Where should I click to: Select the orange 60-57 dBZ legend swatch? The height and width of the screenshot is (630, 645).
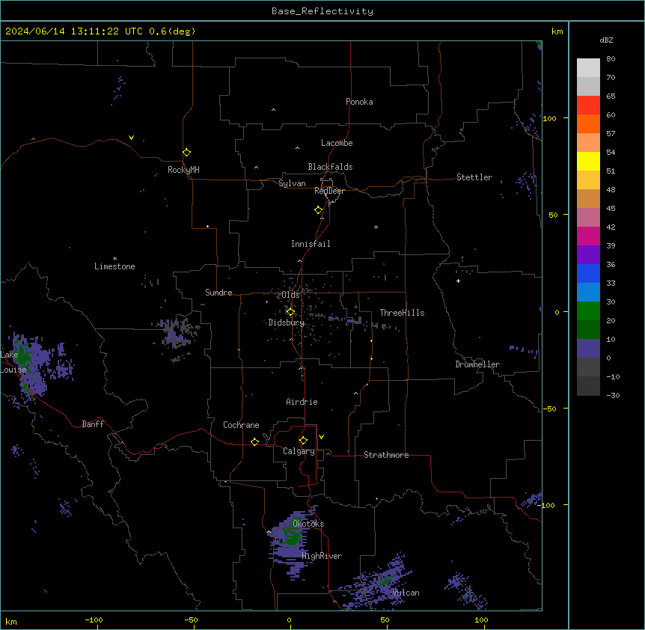coord(588,123)
